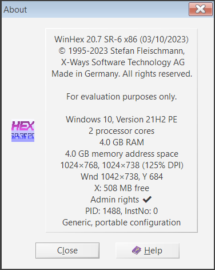The width and height of the screenshot is (215, 270).
Task: Open Help from the About dialog
Action: click(x=148, y=251)
